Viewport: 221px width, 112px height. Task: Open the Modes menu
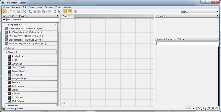pyautogui.click(x=6, y=7)
